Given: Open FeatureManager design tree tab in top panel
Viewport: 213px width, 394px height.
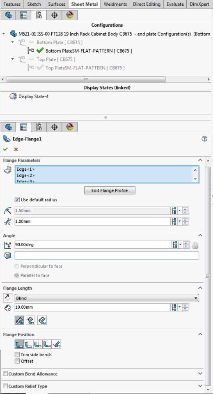Looking at the screenshot, I should [x=8, y=15].
